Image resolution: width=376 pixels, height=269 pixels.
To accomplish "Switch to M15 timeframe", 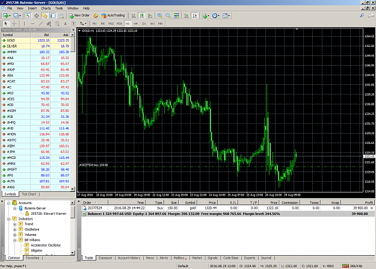I will pos(111,23).
